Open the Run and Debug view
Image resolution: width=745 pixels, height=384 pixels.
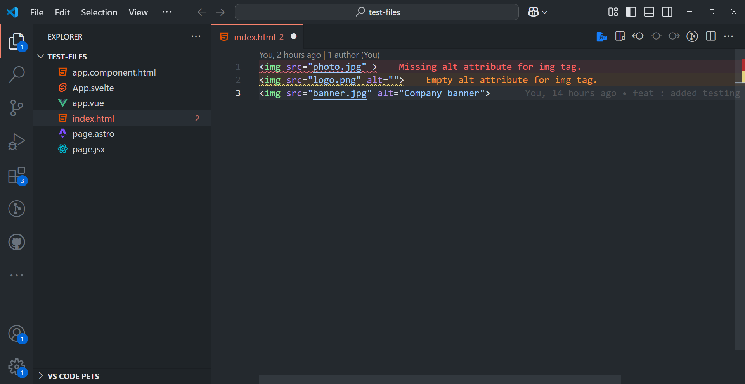coord(17,141)
